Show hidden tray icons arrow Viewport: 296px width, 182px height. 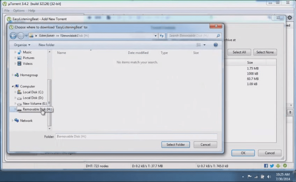point(243,177)
